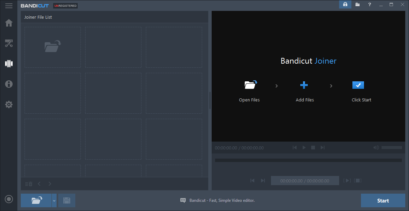Click the lock register icon

(x=345, y=4)
